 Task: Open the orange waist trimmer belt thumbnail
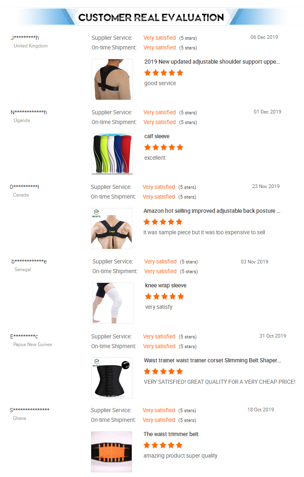click(111, 452)
